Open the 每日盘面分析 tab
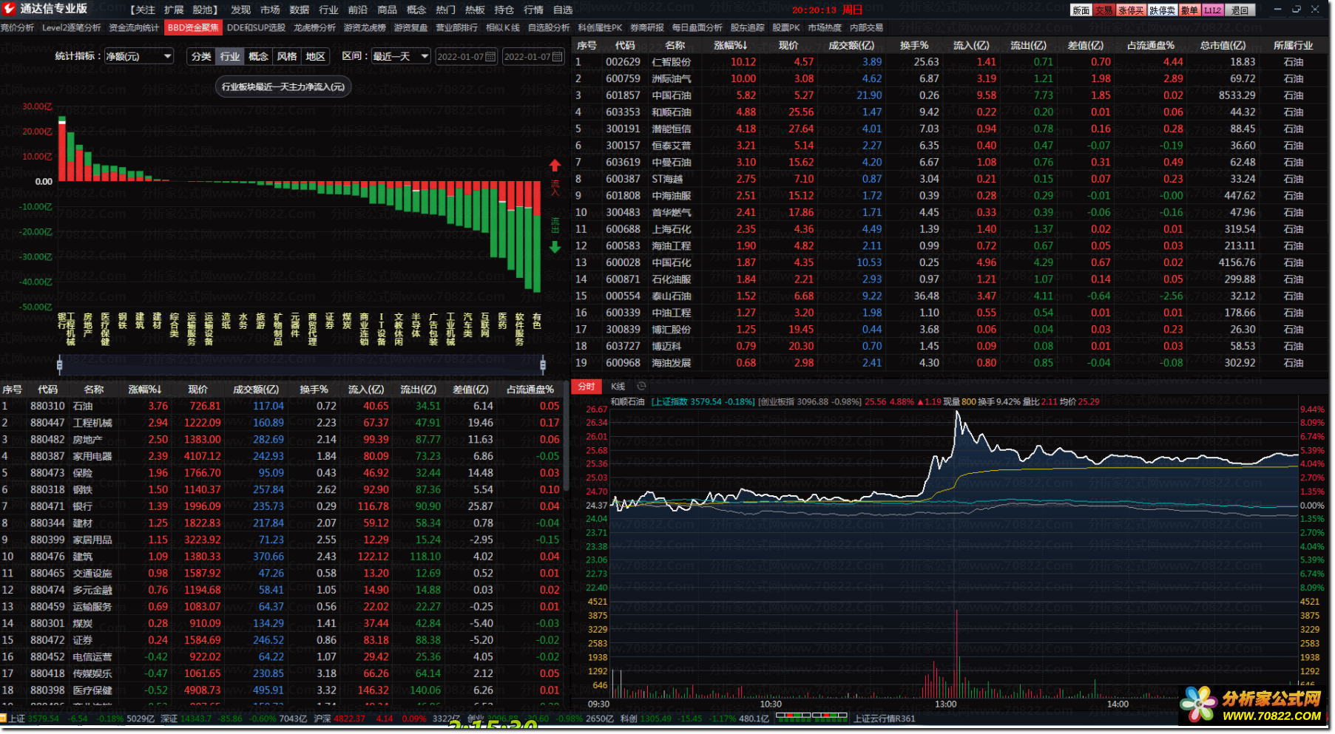1335x734 pixels. pyautogui.click(x=697, y=27)
